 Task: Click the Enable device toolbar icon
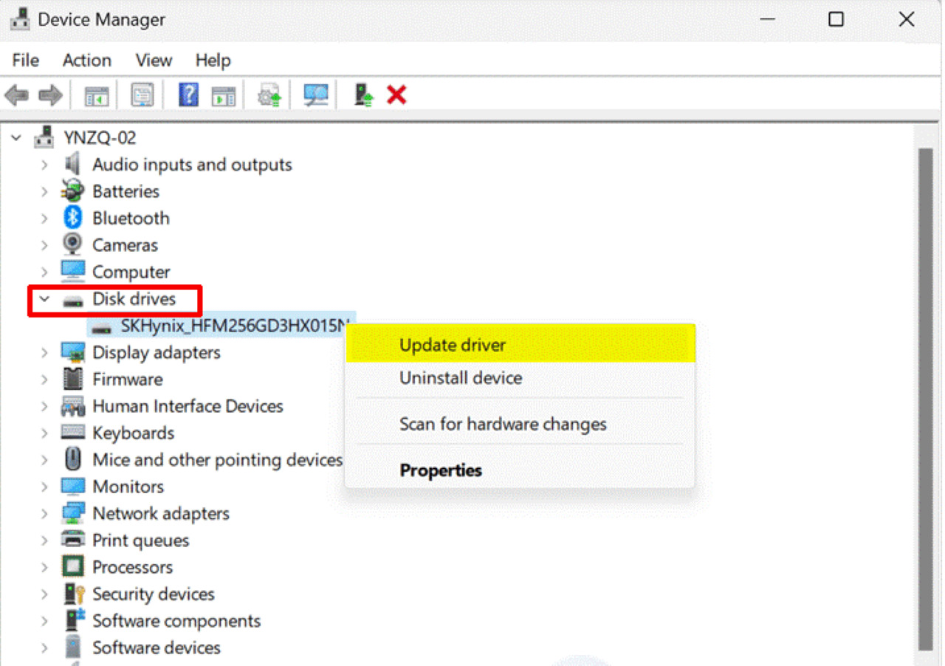pyautogui.click(x=363, y=95)
